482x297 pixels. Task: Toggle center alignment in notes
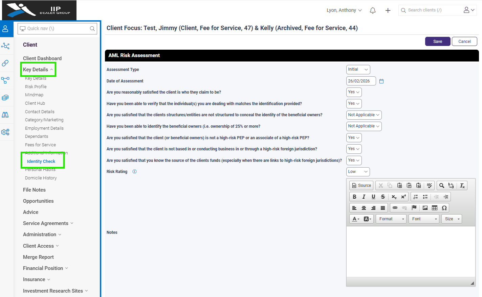pos(364,208)
